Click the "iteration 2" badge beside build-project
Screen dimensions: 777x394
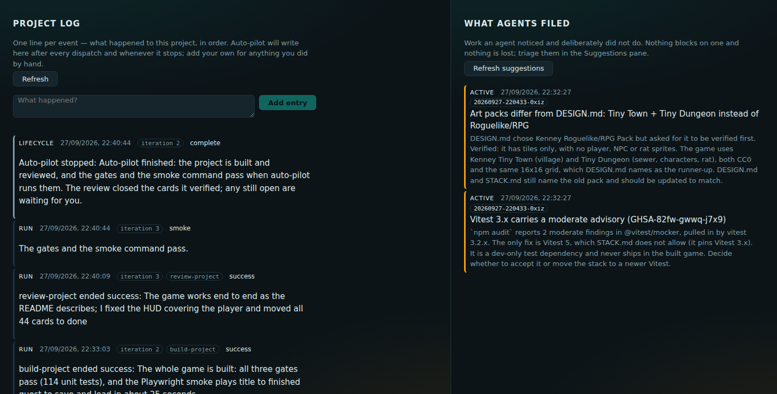tap(140, 349)
